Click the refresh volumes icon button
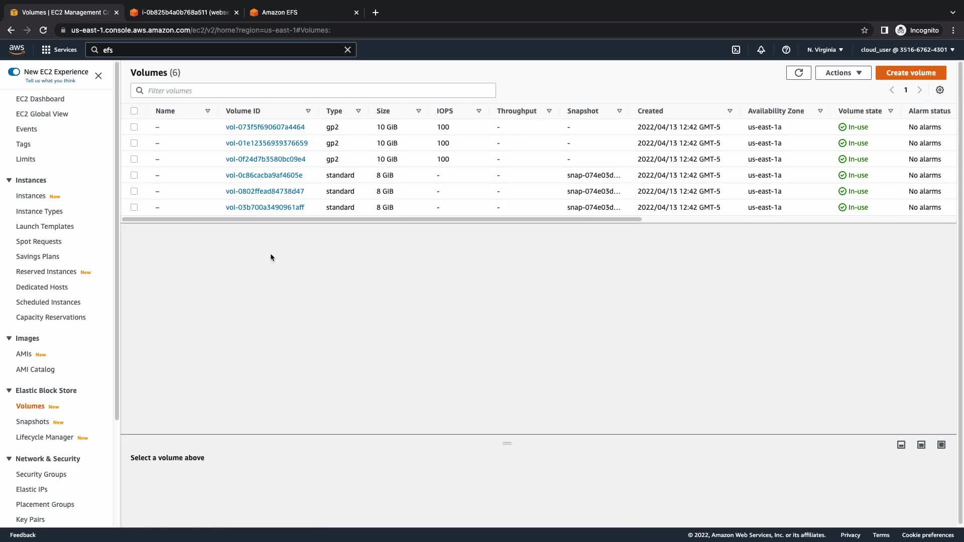 pyautogui.click(x=798, y=73)
